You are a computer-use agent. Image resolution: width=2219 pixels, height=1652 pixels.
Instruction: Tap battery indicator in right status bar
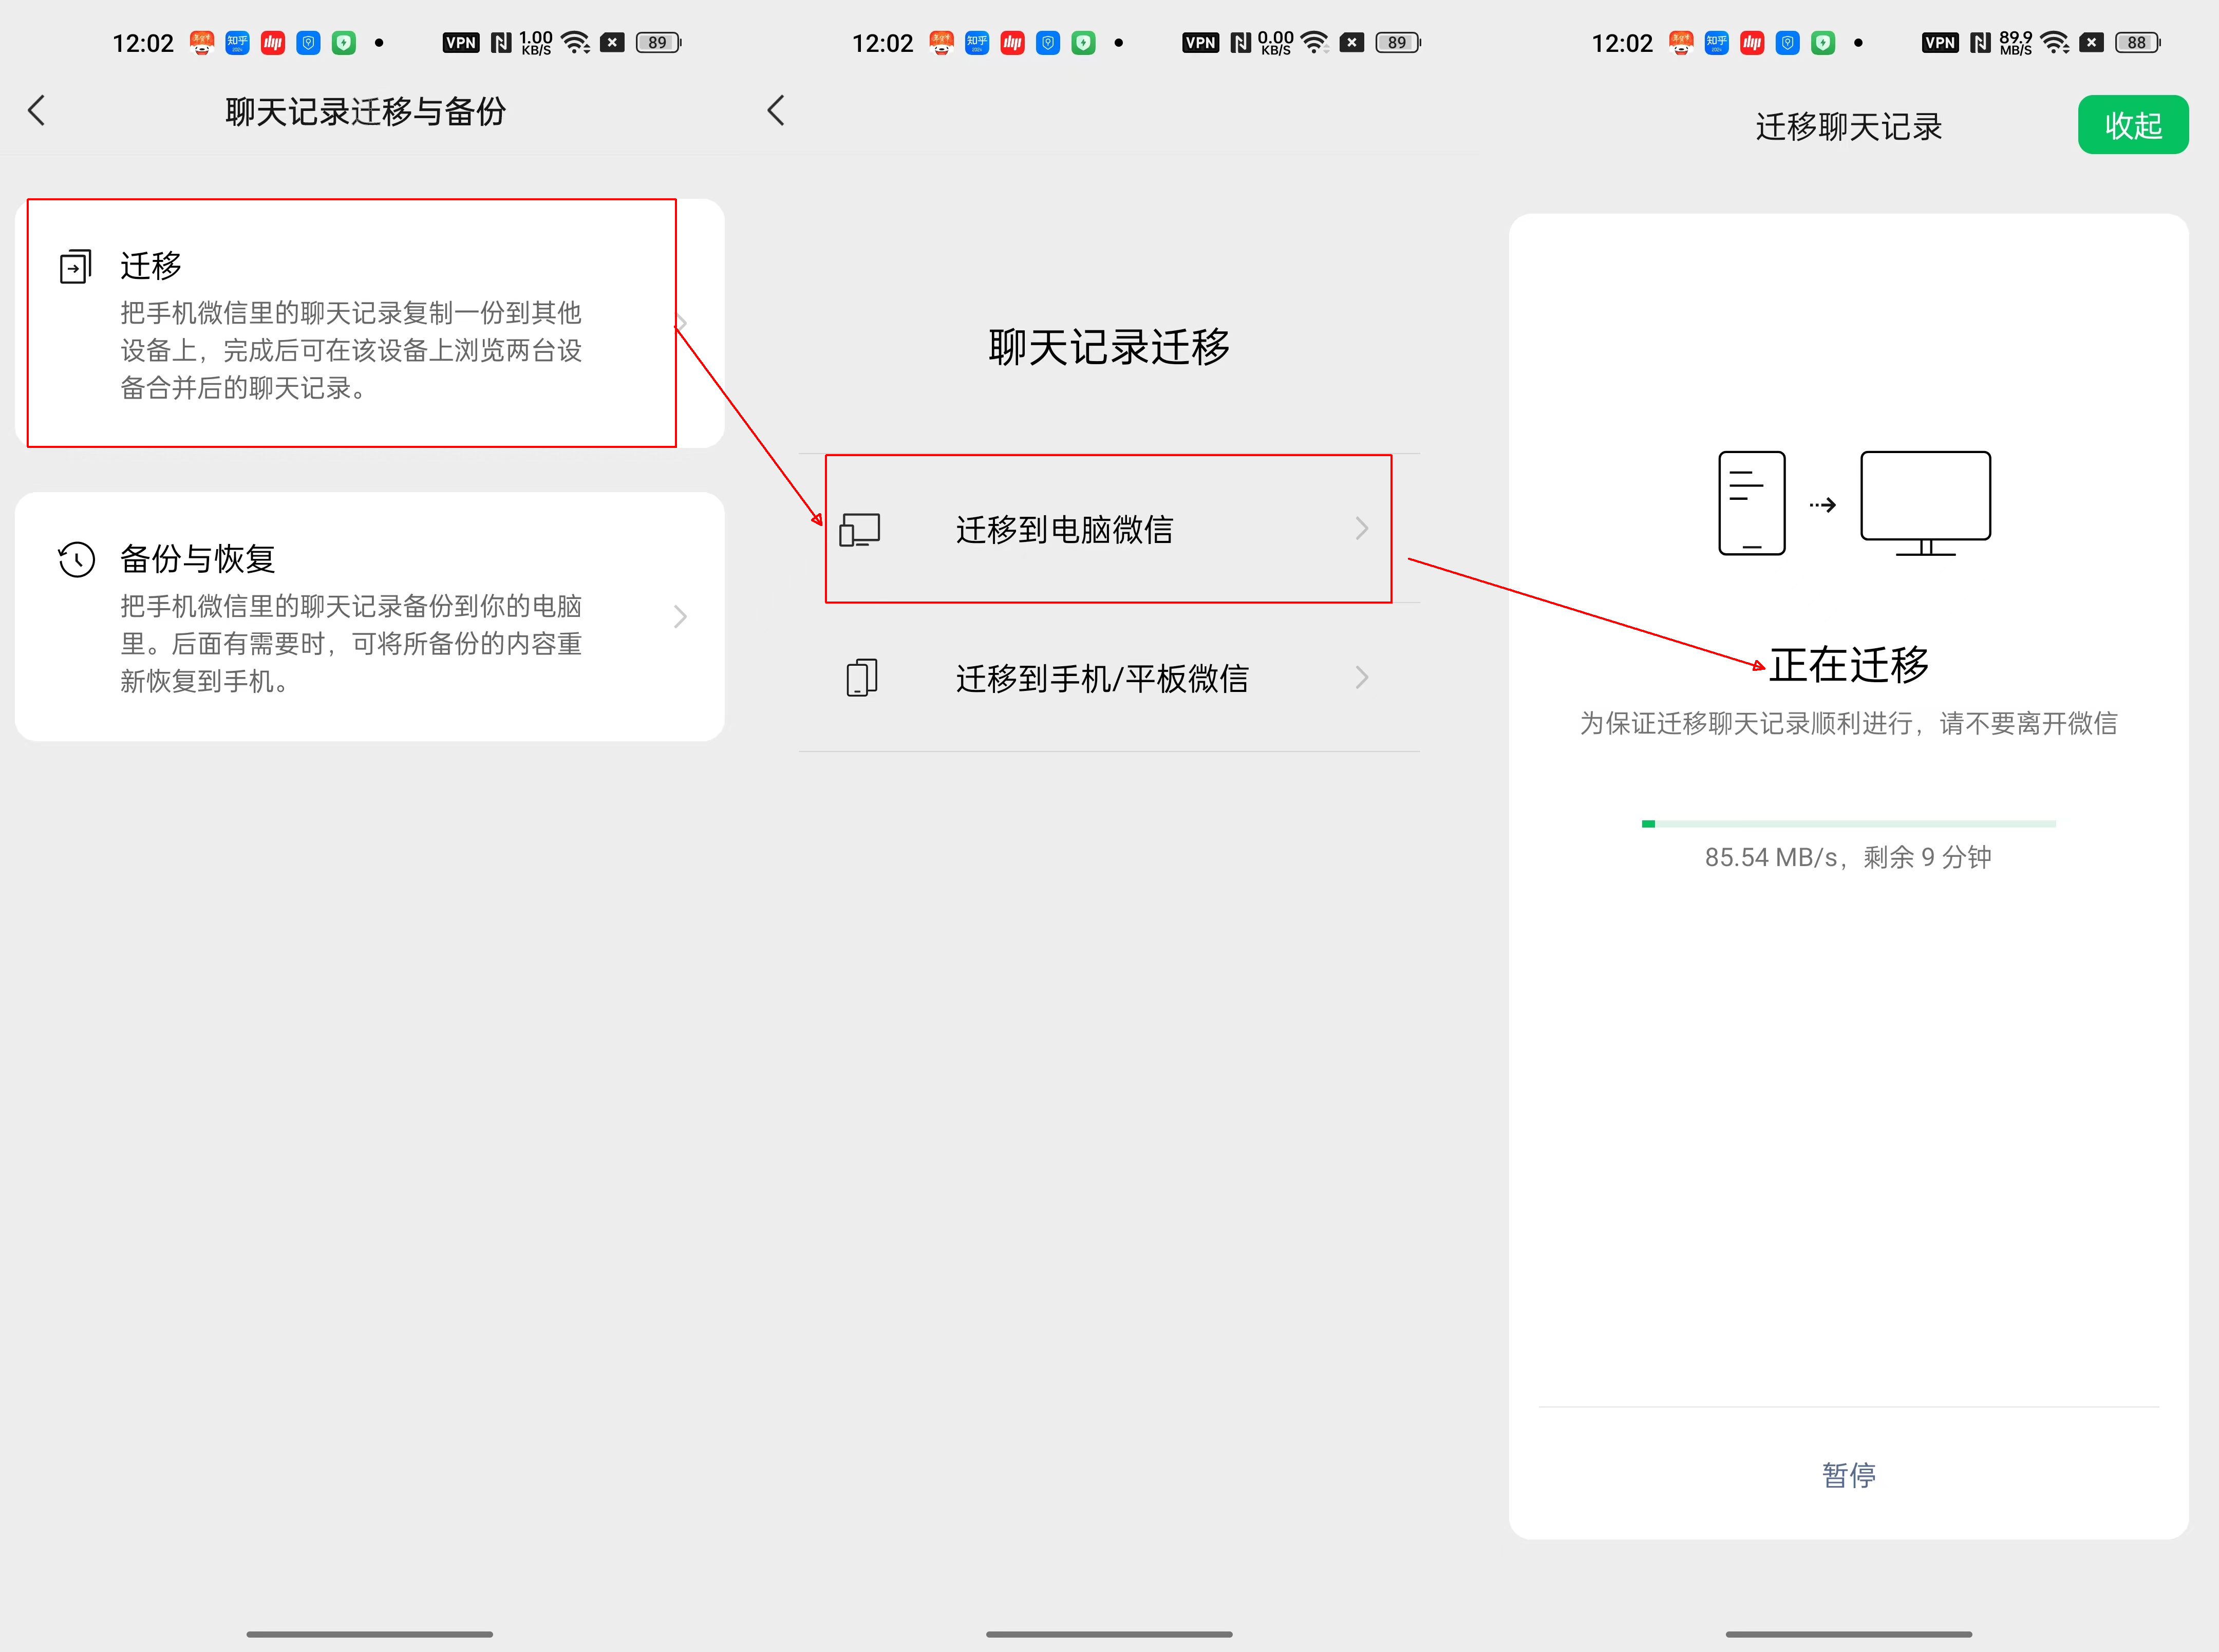pos(2137,43)
